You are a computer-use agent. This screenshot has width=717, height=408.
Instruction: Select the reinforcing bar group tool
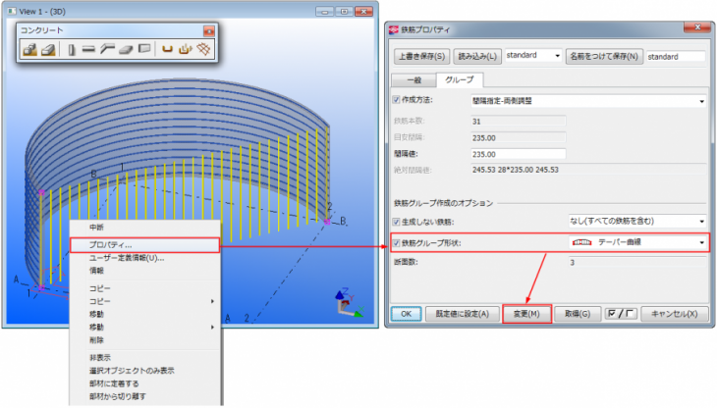(x=185, y=49)
